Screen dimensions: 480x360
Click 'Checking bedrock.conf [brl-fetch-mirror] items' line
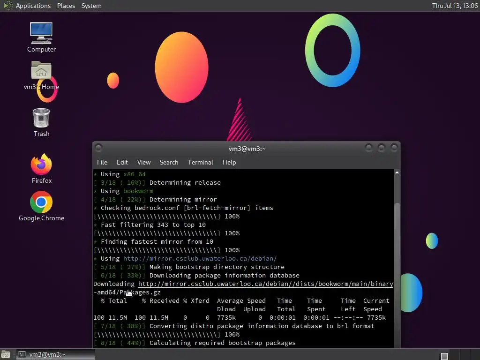(187, 208)
